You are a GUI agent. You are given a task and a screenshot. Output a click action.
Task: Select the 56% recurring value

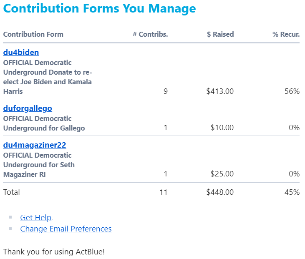tap(292, 91)
